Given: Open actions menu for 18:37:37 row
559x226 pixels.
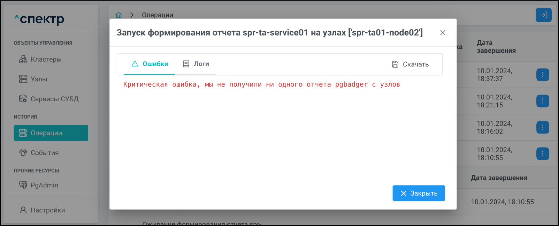Looking at the screenshot, I should click(543, 75).
